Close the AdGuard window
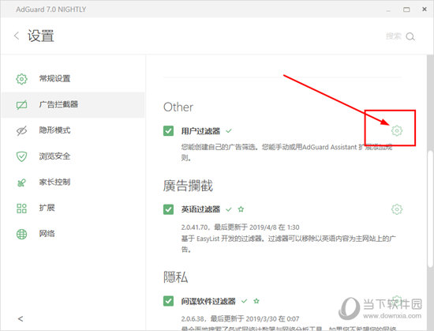434x331 pixels. [425, 9]
